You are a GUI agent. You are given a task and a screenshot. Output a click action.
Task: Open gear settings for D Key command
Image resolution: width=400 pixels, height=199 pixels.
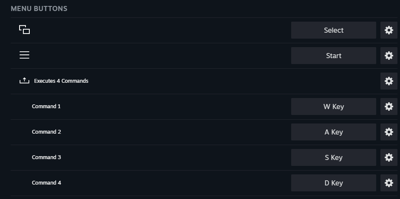[389, 183]
